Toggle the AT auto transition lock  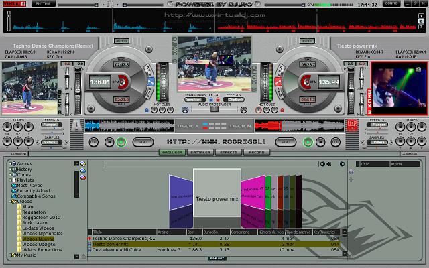pyautogui.click(x=218, y=100)
